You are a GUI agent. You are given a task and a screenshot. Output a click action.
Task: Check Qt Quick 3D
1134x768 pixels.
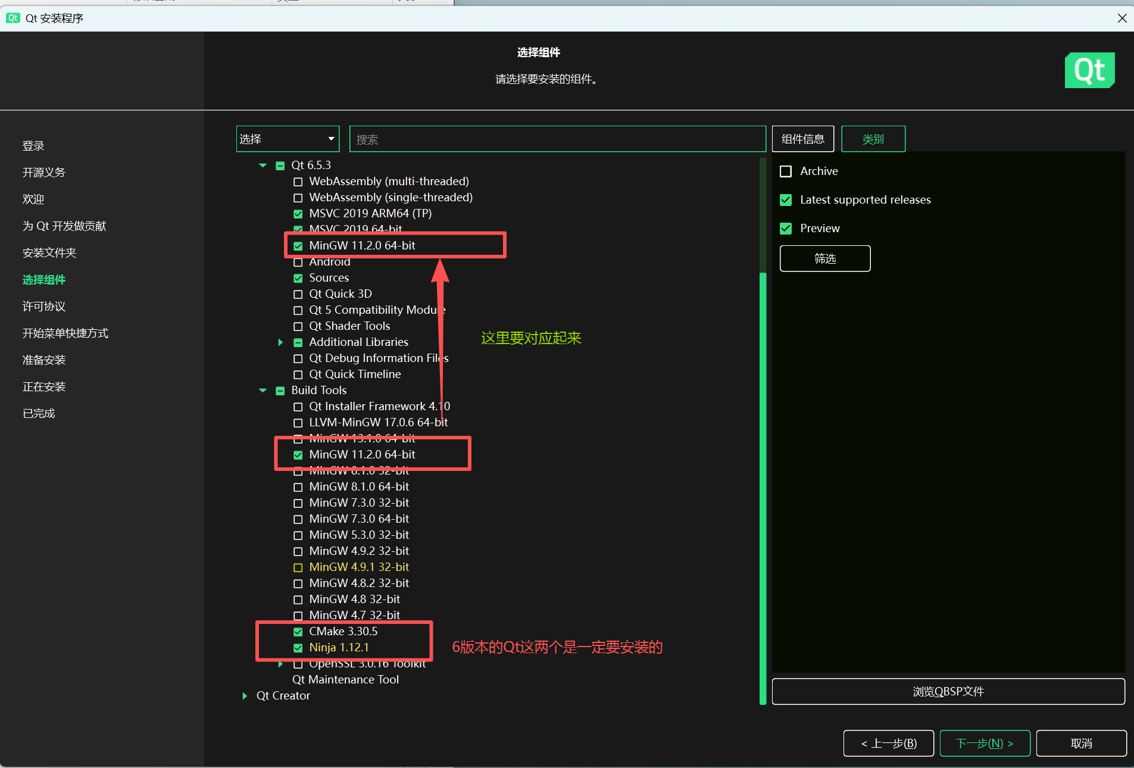pos(298,295)
